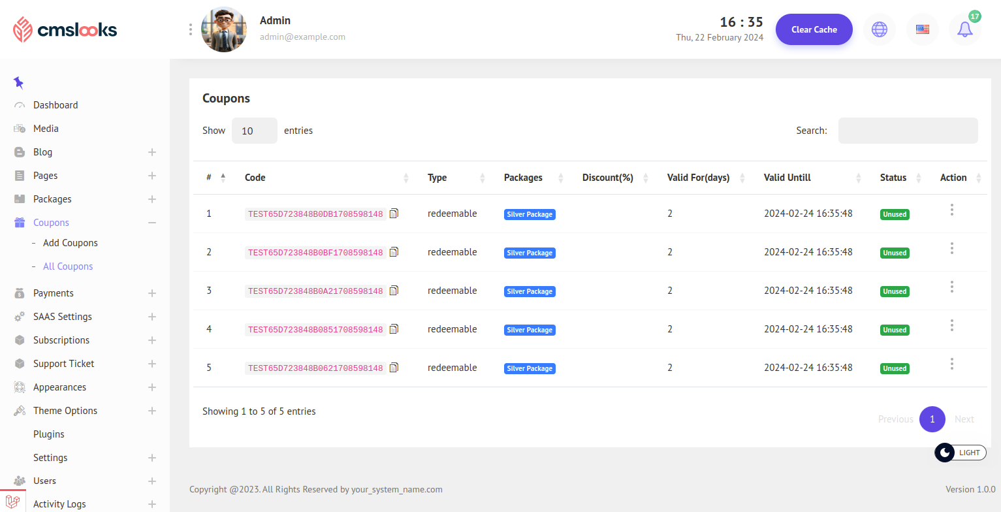Go to Dashboard in the sidebar

tap(56, 105)
